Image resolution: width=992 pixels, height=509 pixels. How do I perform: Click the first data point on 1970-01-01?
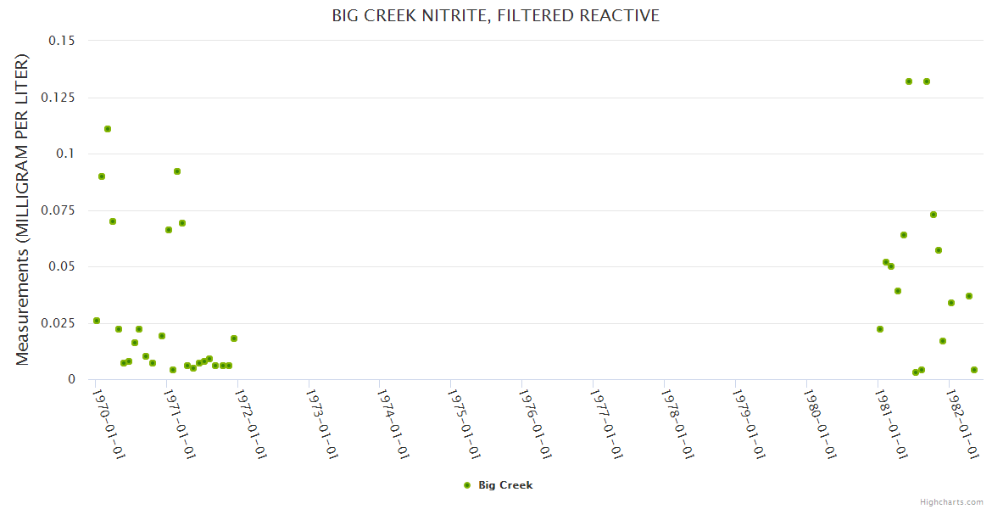[97, 321]
